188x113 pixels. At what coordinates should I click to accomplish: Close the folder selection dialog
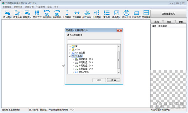pyautogui.click(x=119, y=31)
